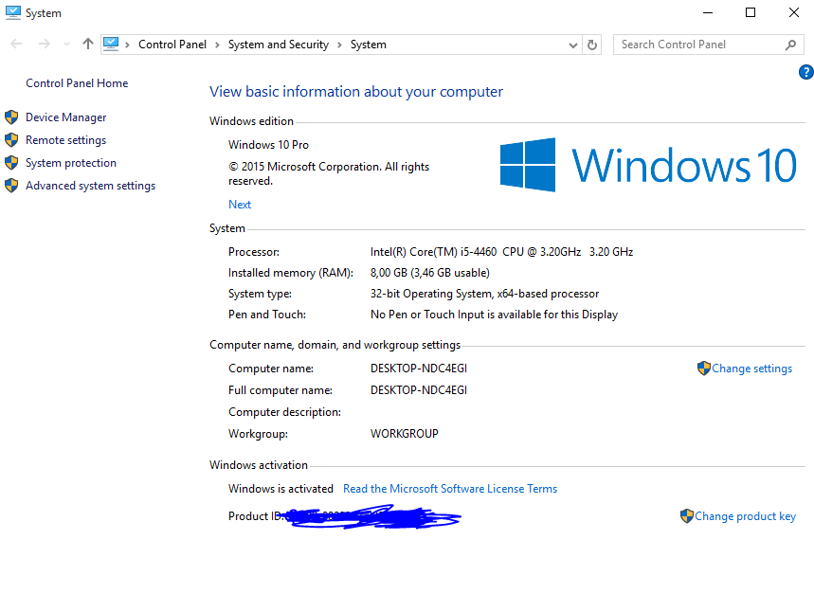Click the Help question mark icon
Image resolution: width=814 pixels, height=612 pixels.
(x=805, y=72)
